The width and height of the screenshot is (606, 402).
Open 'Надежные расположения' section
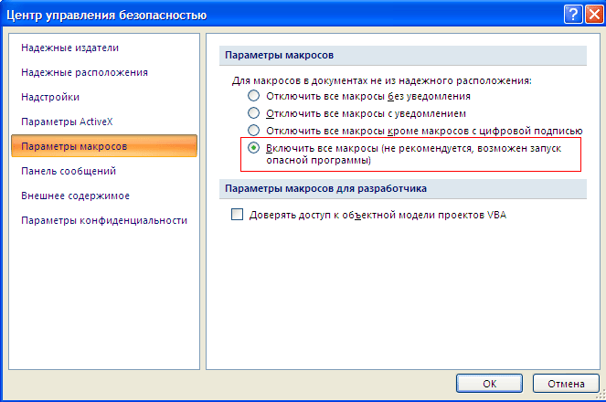click(x=84, y=72)
